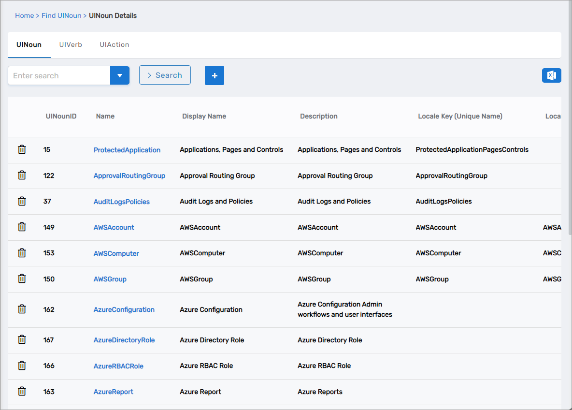Click into the Enter search field
The width and height of the screenshot is (572, 410).
(x=59, y=75)
